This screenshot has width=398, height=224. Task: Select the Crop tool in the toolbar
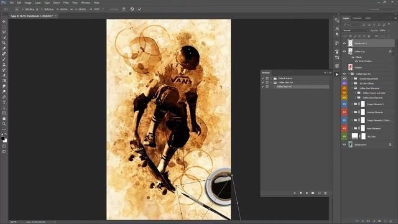click(x=4, y=43)
